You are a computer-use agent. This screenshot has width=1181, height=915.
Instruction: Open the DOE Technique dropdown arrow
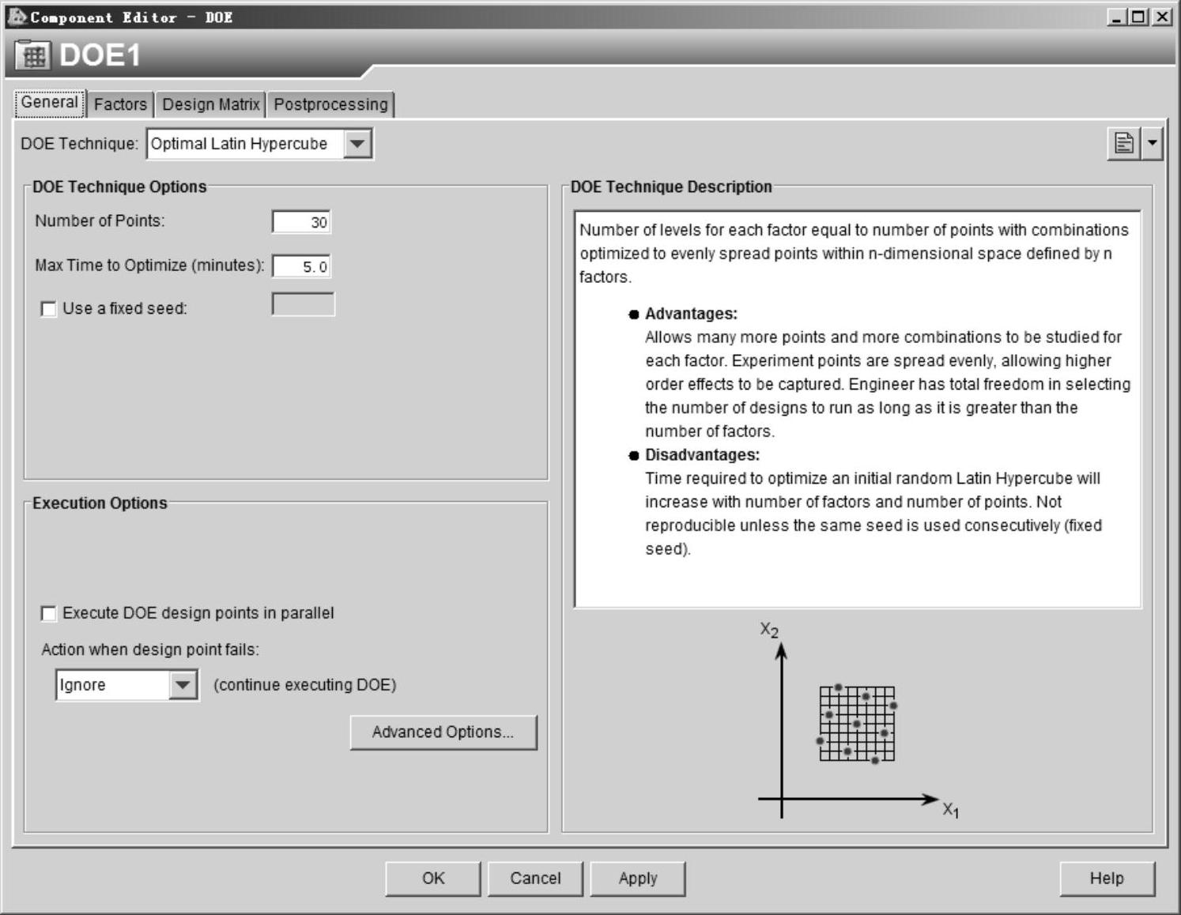click(357, 144)
